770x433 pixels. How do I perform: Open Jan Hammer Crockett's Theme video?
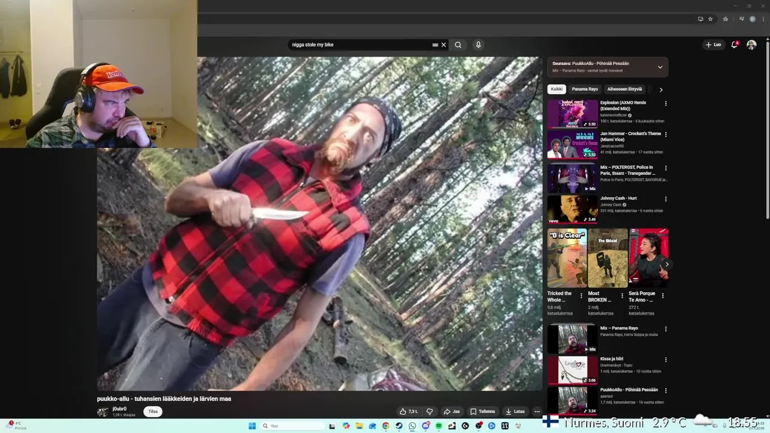click(x=572, y=145)
